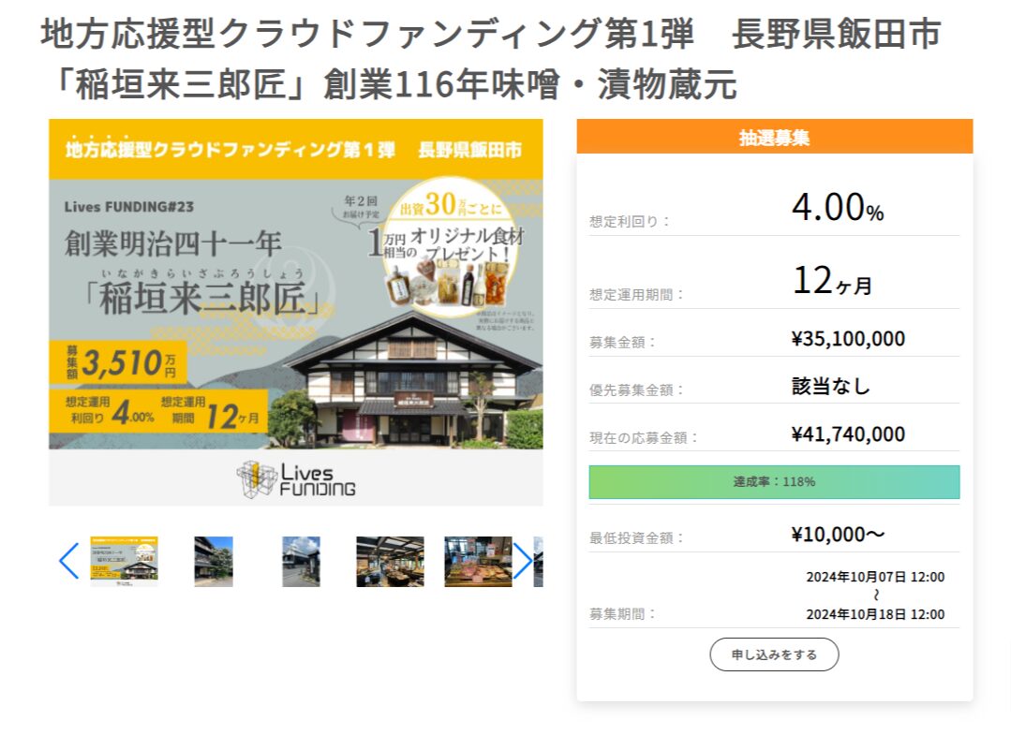
Task: Select the building-with-tree thumbnail
Action: click(x=214, y=561)
